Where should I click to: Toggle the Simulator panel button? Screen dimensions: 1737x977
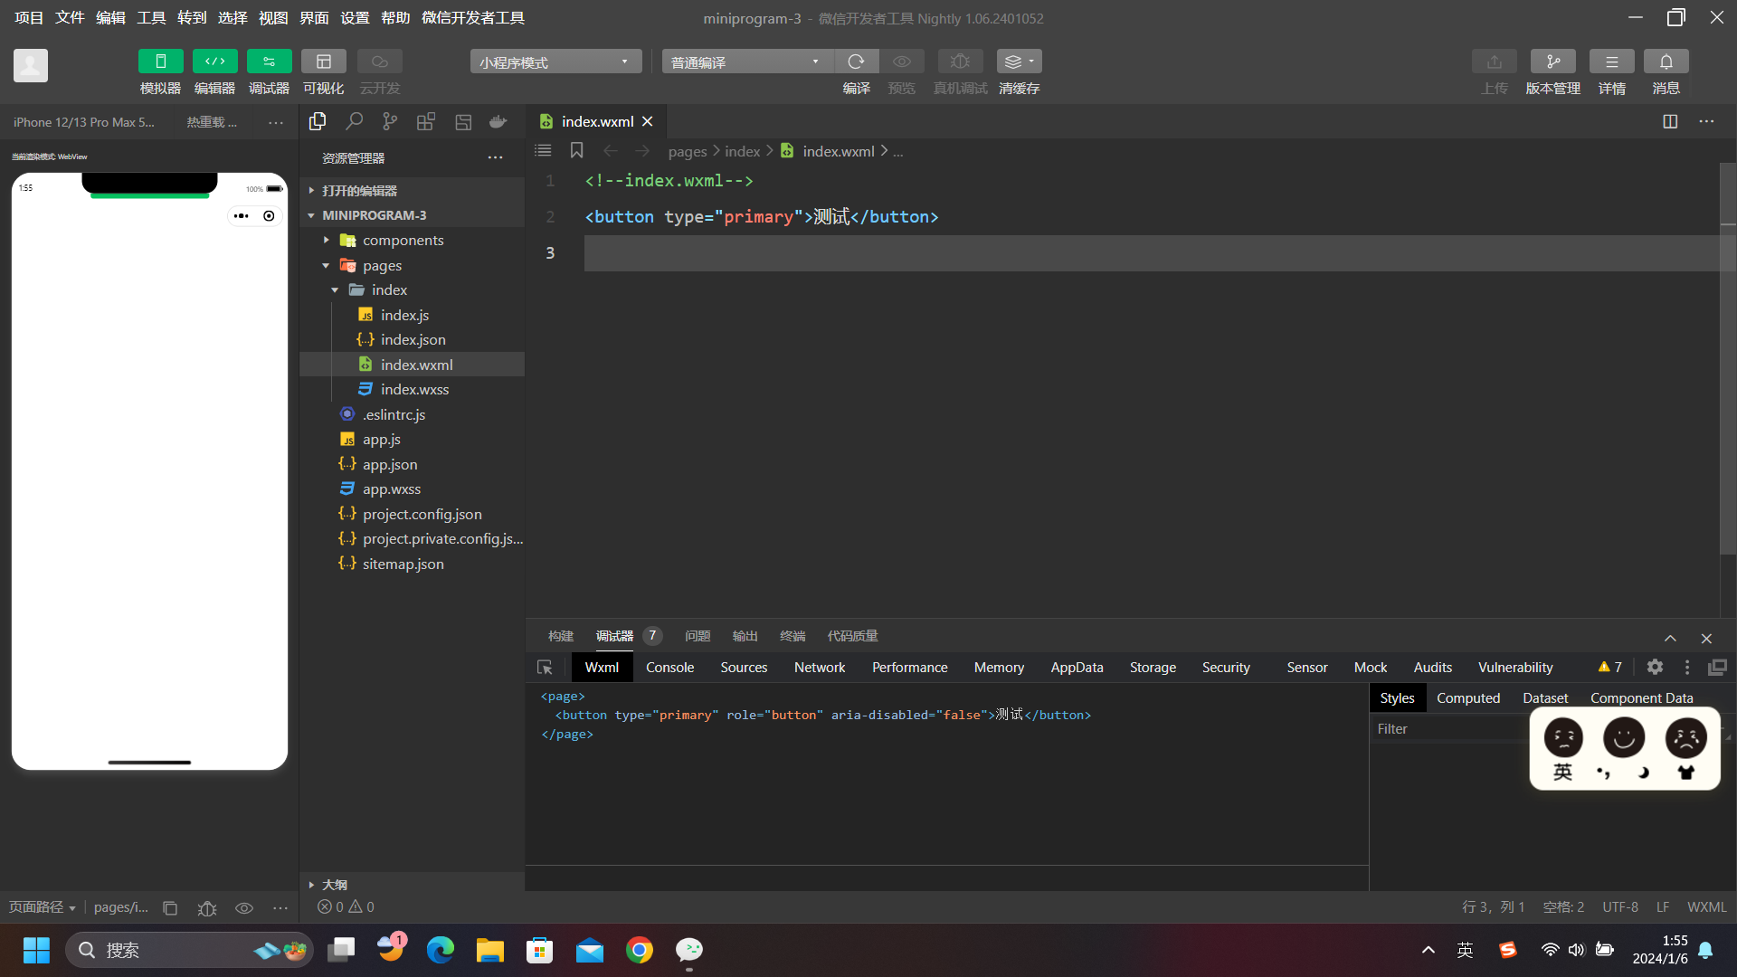coord(160,62)
